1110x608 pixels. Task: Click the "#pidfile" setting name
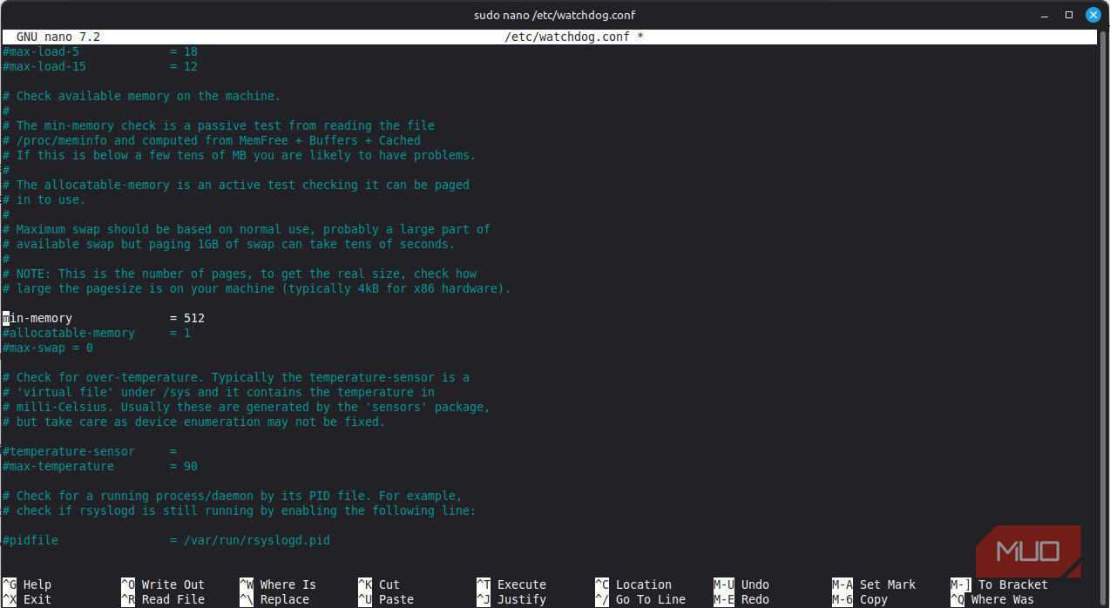click(30, 540)
